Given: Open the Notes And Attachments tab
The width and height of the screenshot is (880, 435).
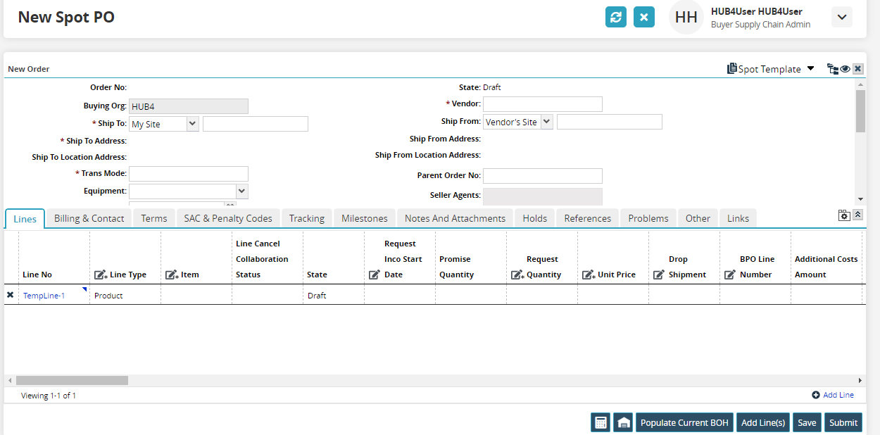Looking at the screenshot, I should pyautogui.click(x=455, y=218).
